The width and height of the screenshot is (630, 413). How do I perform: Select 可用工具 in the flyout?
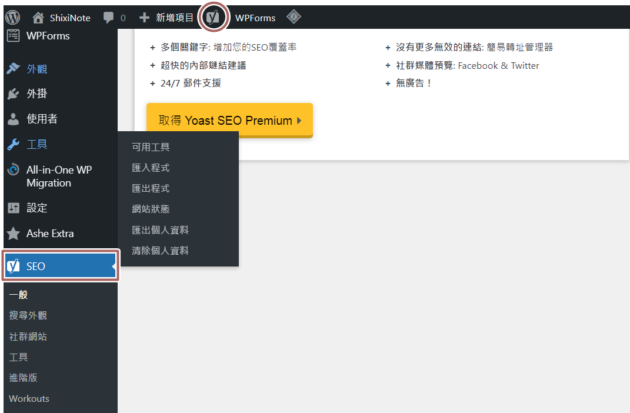[x=151, y=147]
